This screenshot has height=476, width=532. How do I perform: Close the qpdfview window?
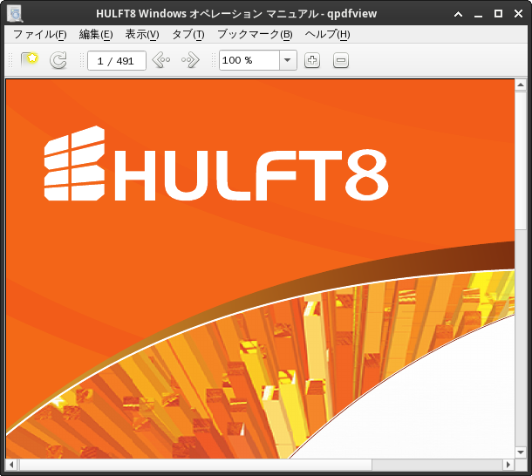click(x=518, y=14)
